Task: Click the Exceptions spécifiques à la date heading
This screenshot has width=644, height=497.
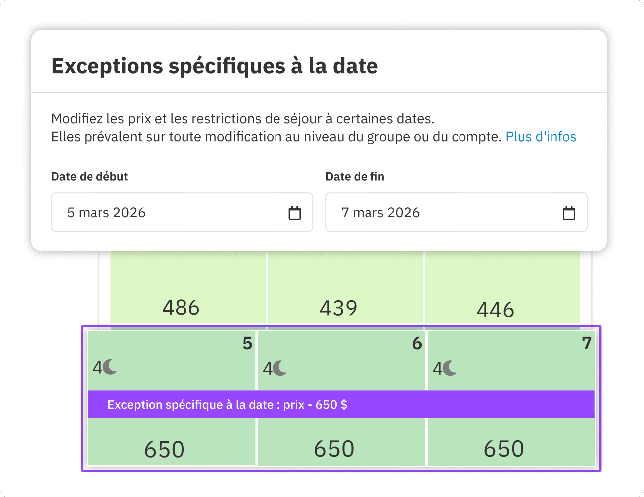Action: [x=214, y=65]
